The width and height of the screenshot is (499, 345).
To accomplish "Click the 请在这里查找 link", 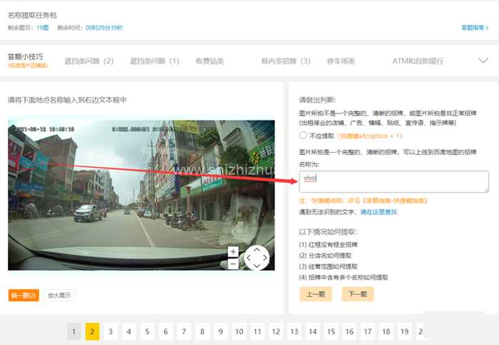I will [379, 212].
